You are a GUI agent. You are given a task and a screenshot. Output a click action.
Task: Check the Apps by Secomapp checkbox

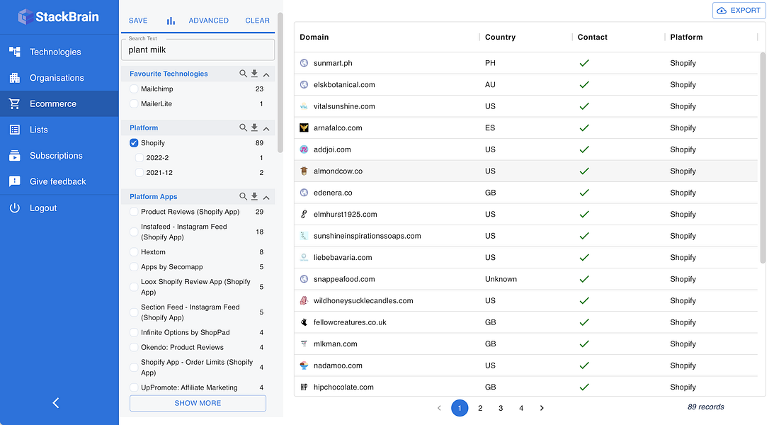(134, 266)
